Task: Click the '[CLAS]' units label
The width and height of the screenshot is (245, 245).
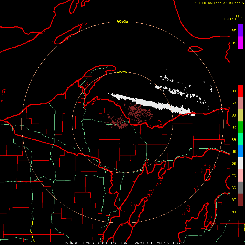Action: 230,19
